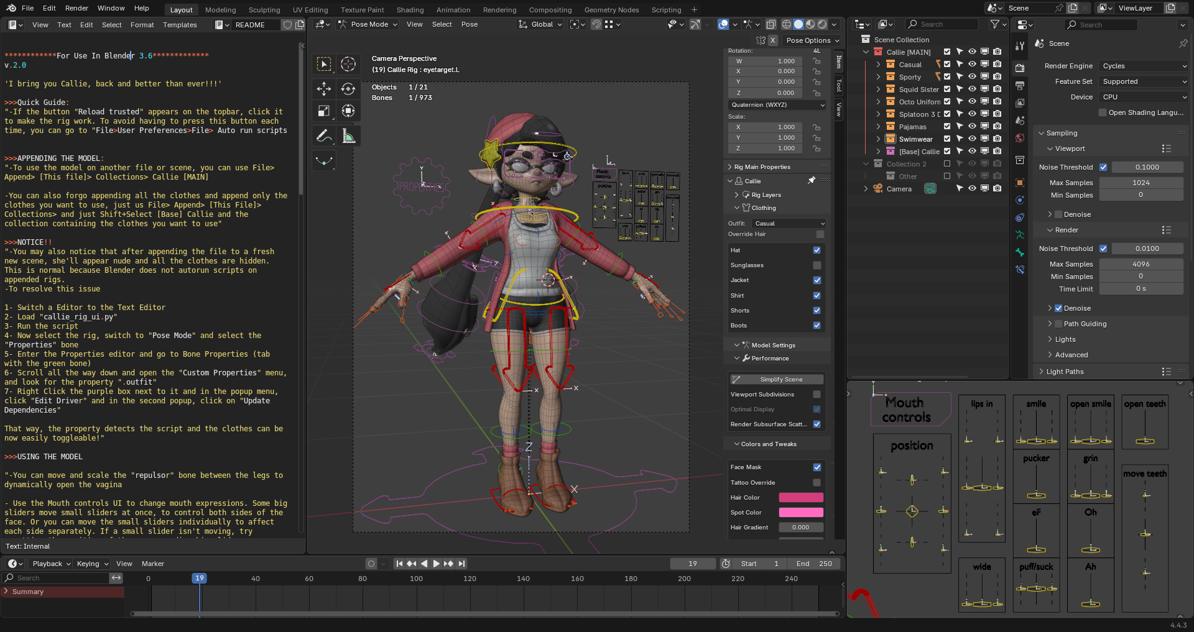Open the Output properties tab

1020,85
